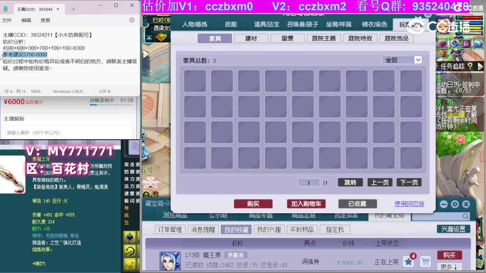Viewport: 486px width, 273px height.
Task: Open 藏宝阁 panel settings gear
Action: (x=455, y=204)
